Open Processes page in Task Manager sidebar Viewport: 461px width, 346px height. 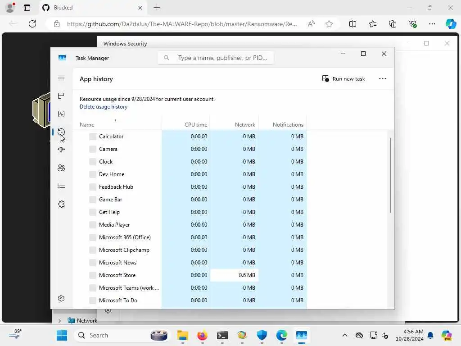61,96
